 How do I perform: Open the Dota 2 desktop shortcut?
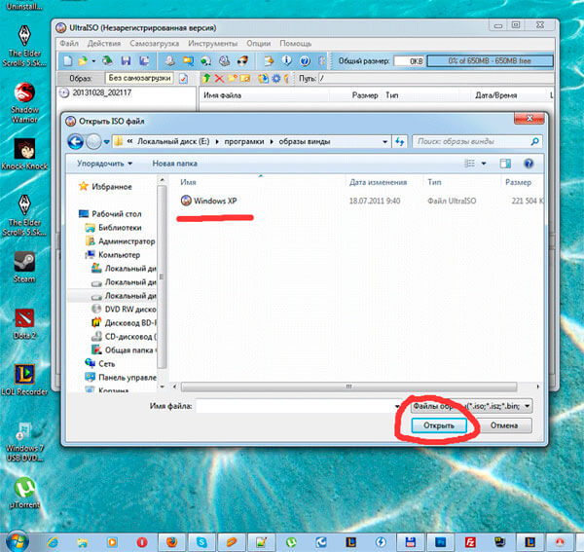click(x=24, y=324)
